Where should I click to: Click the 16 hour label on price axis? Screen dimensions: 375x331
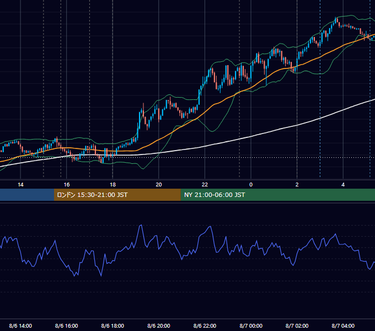67,185
